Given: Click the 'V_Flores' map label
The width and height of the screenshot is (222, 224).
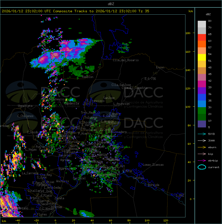Looking at the screenshot, I should coord(40,214).
